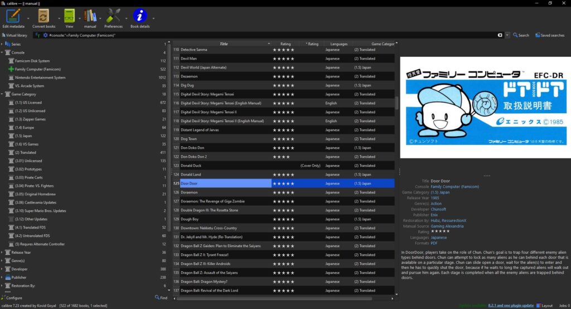
Task: Open the search history dropdown arrow
Action: point(507,35)
